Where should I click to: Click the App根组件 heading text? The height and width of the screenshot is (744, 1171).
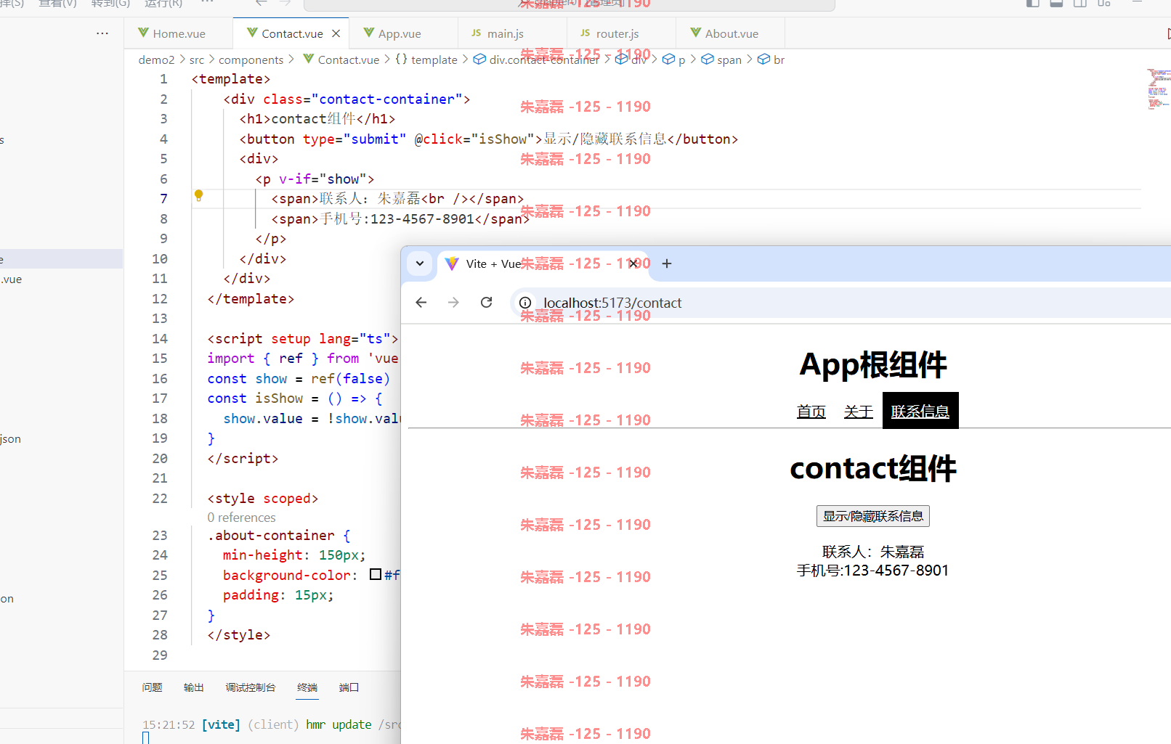pyautogui.click(x=873, y=364)
